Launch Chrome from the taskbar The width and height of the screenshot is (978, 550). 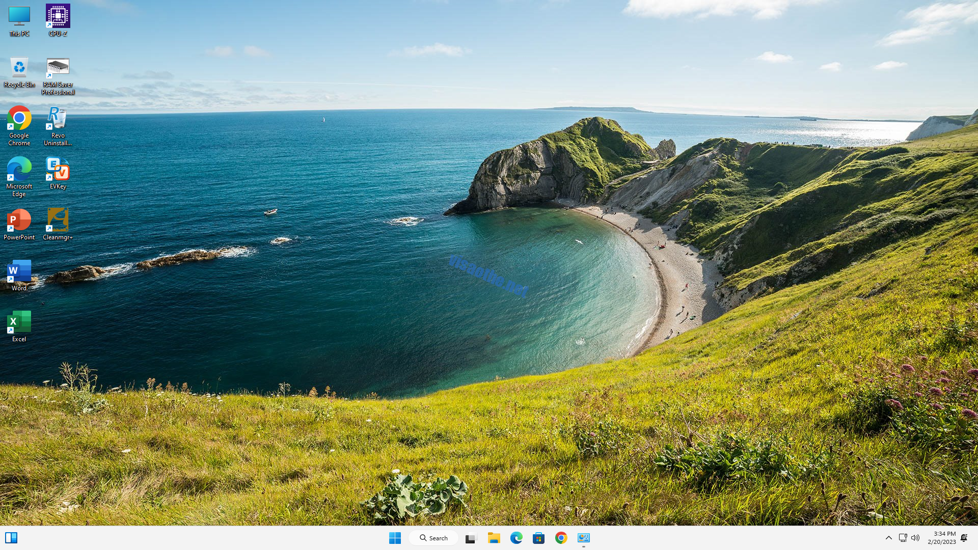[x=561, y=538]
